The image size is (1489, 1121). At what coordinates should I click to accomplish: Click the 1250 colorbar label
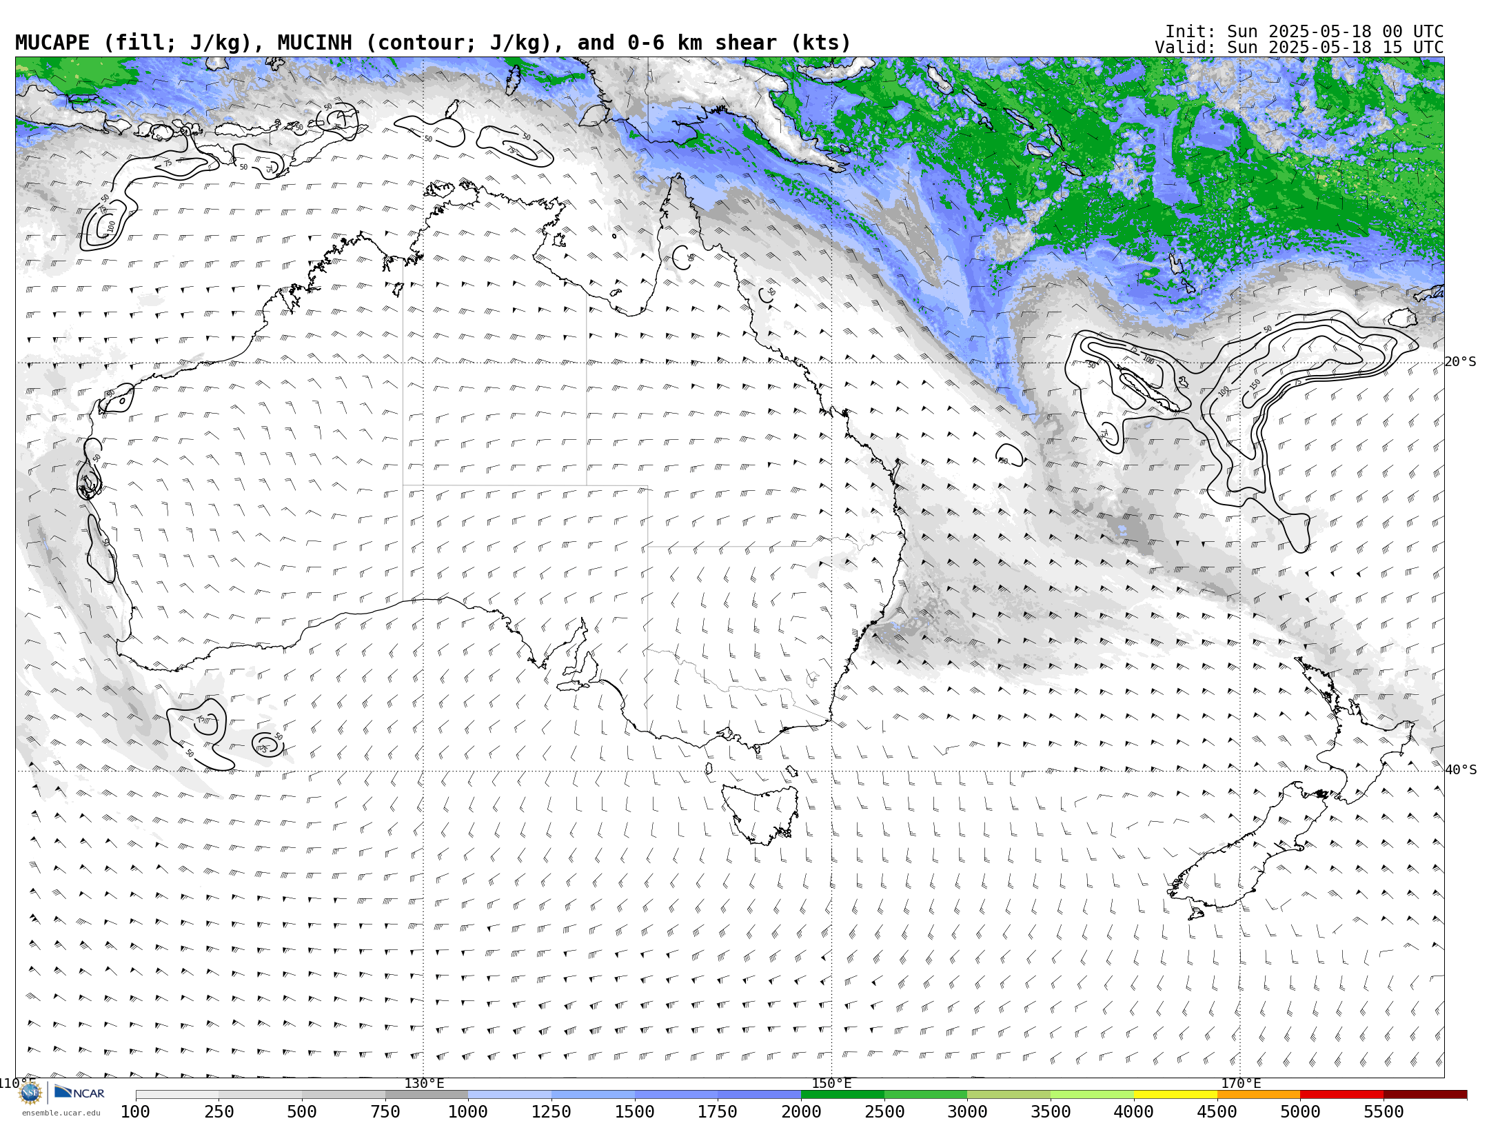[551, 1111]
